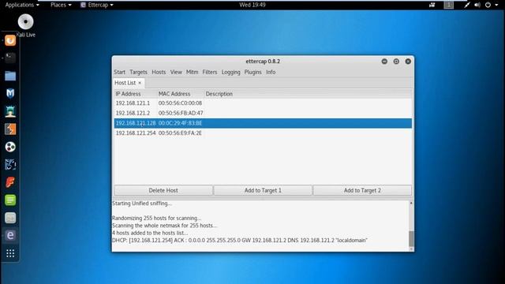Minimize the ettercap window
Screen dimensions: 505x284
coord(384,62)
